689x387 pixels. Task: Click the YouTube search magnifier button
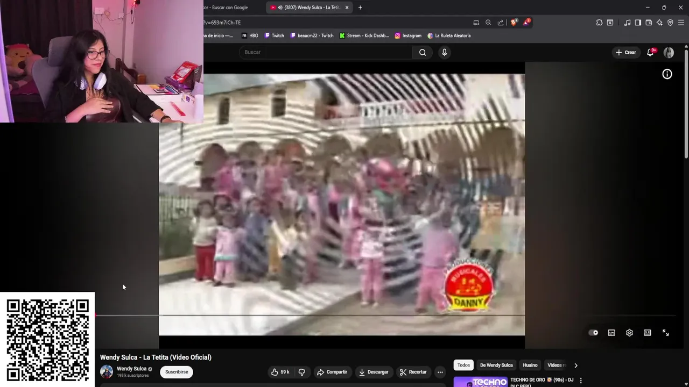423,52
